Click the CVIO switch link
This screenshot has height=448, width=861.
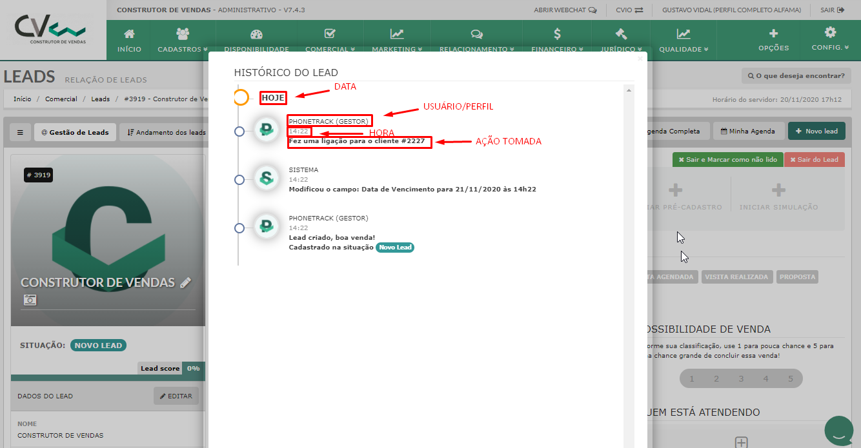point(629,10)
